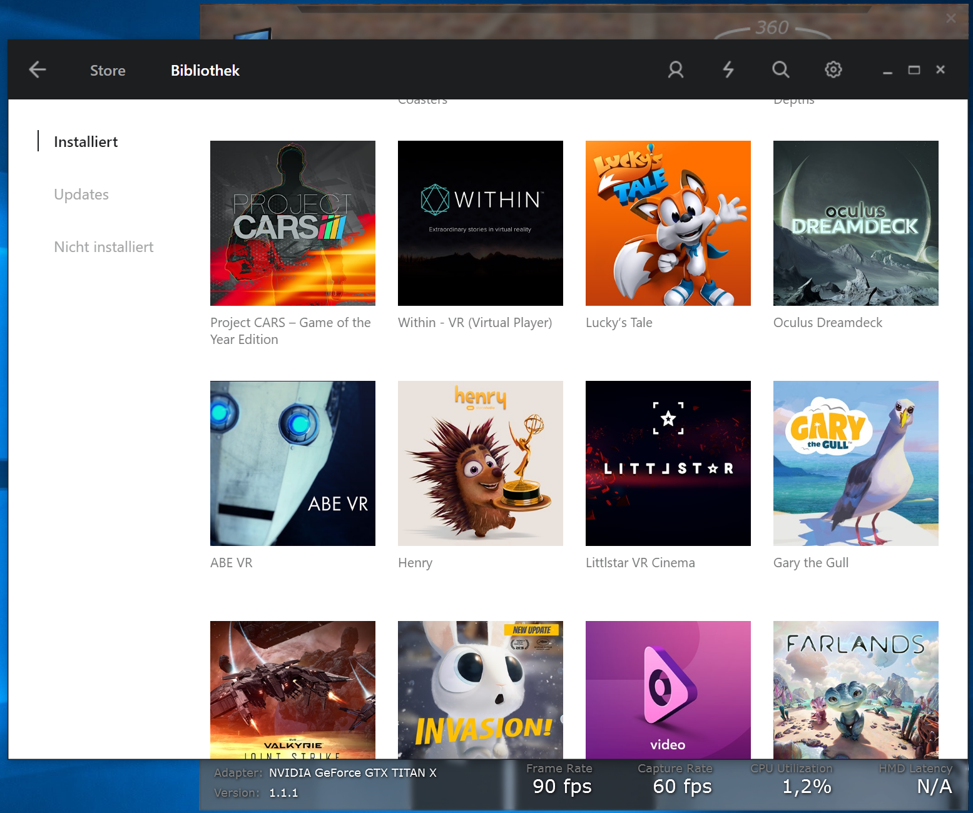973x813 pixels.
Task: Open the Invasion! bunny cover
Action: pyautogui.click(x=481, y=690)
